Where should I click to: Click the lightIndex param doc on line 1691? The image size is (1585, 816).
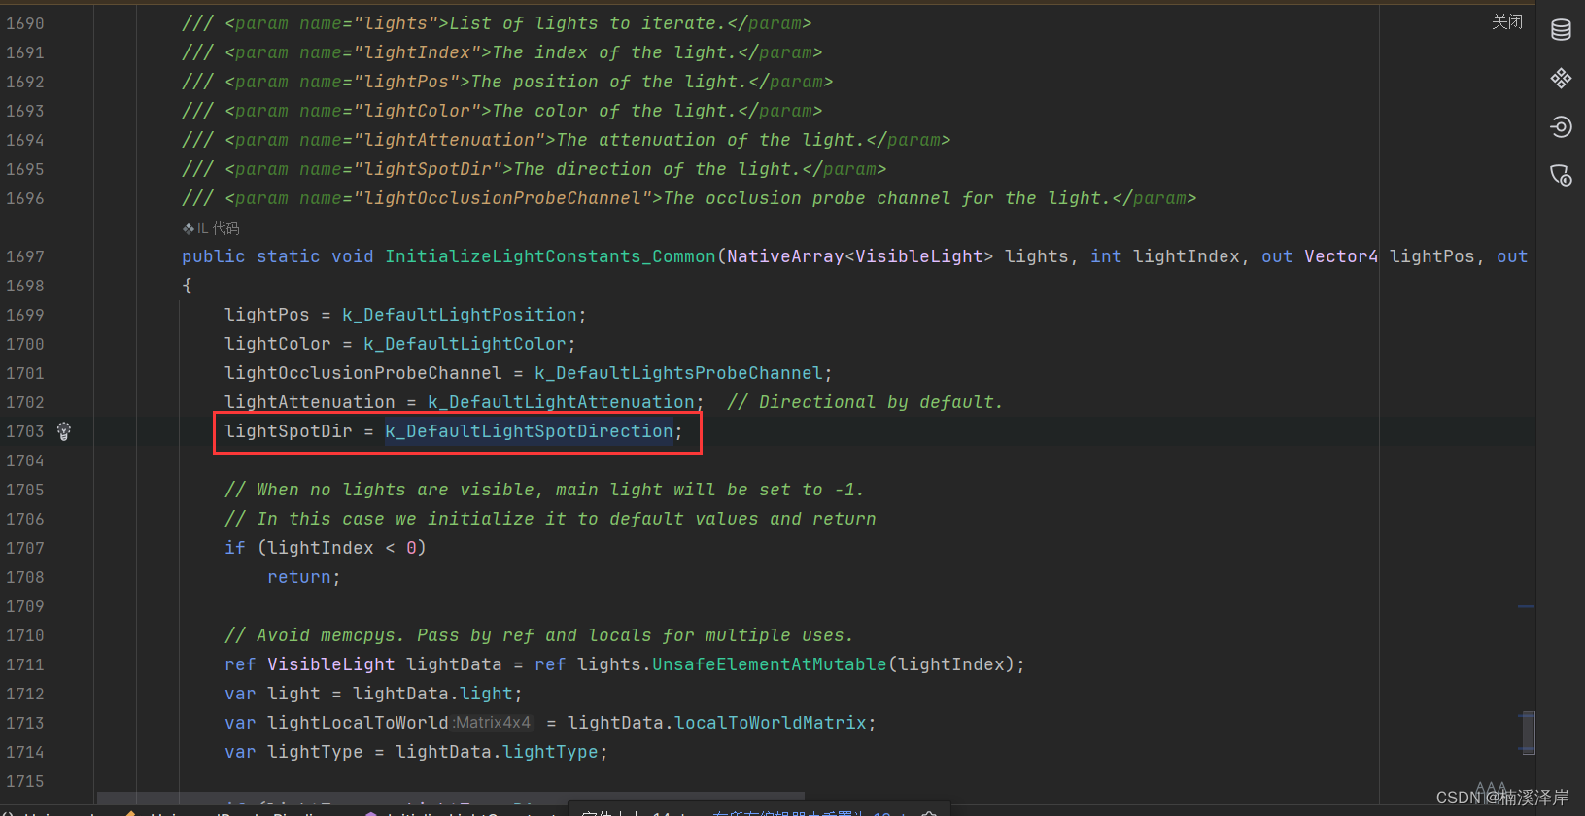tap(502, 52)
